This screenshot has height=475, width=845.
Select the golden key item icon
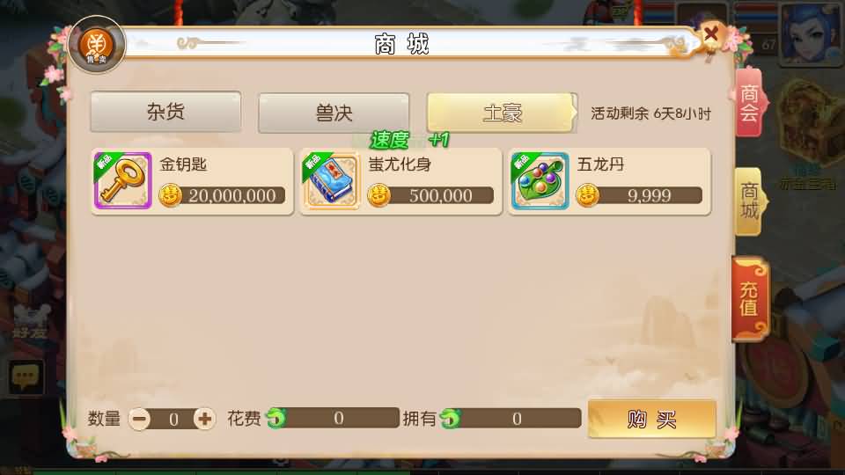123,180
